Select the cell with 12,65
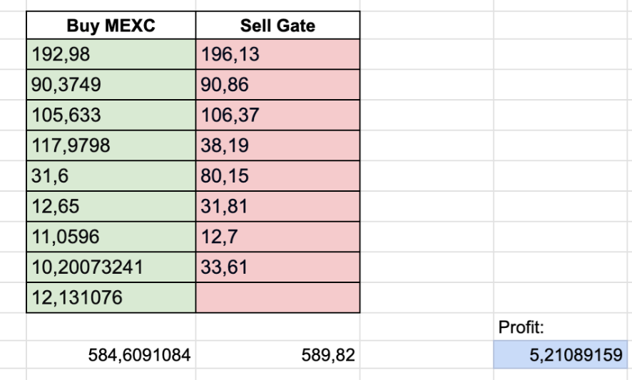632x380 pixels. click(x=111, y=206)
